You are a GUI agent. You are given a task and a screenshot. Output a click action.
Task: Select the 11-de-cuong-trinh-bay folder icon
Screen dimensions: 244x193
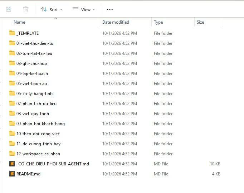tap(12, 143)
